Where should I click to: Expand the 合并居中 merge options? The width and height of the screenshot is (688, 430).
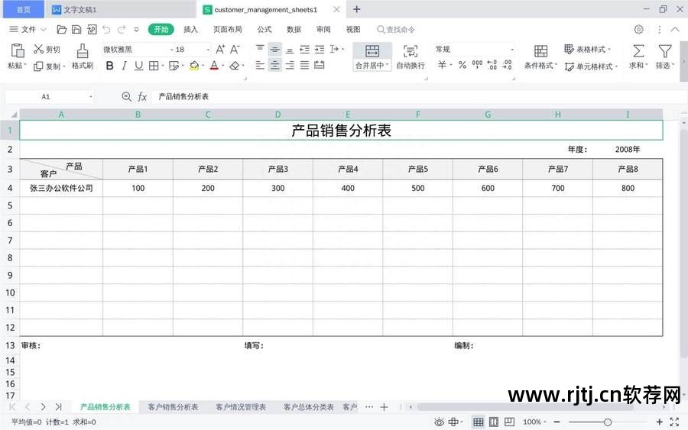pos(372,66)
